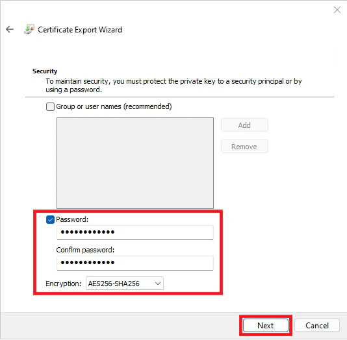The width and height of the screenshot is (347, 340).
Task: Click the Password input field
Action: pyautogui.click(x=135, y=232)
